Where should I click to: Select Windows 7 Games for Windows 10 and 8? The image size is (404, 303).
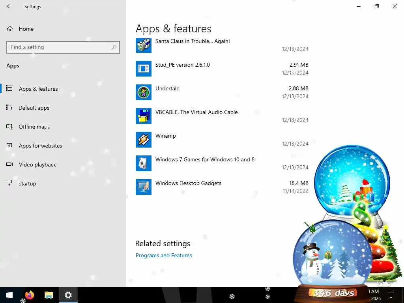(222, 163)
